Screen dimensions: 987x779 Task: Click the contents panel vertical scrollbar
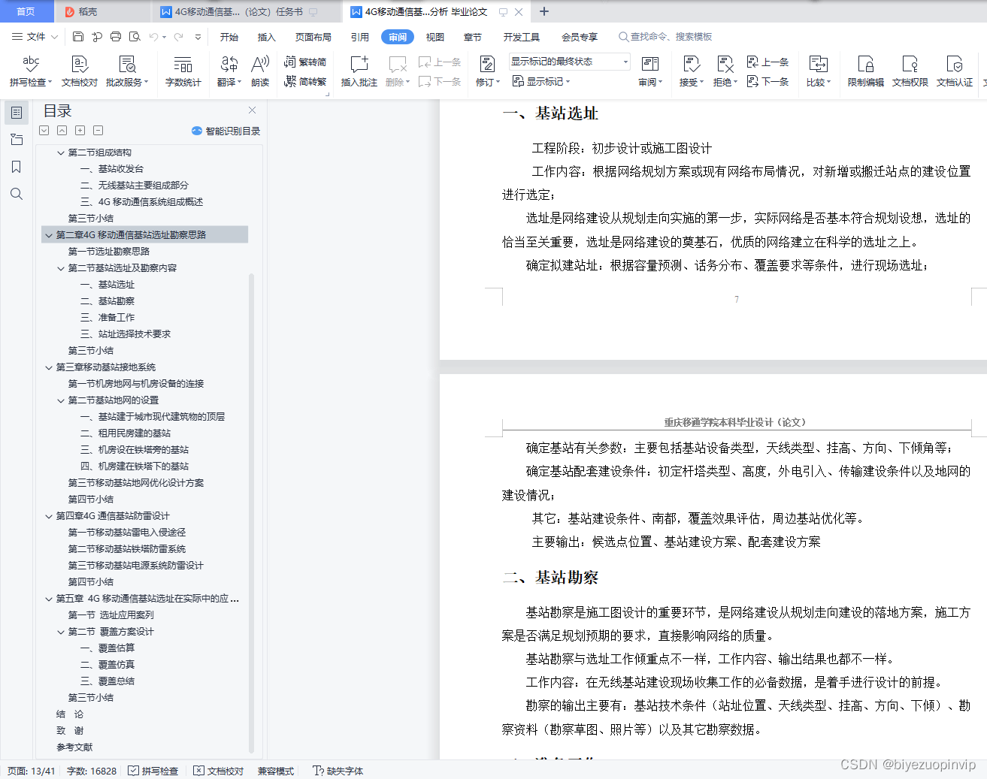pyautogui.click(x=251, y=514)
